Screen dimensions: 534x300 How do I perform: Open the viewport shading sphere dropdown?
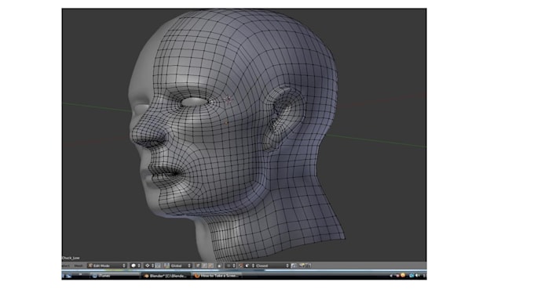pos(136,266)
